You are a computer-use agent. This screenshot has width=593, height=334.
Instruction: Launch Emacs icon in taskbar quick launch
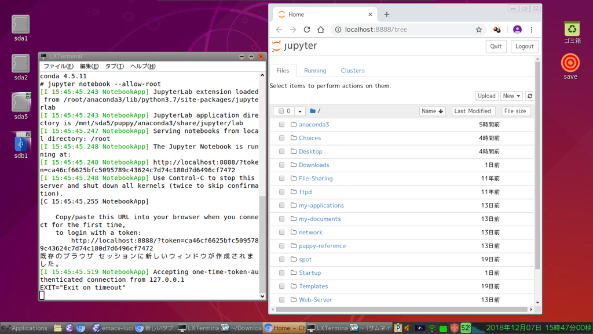pyautogui.click(x=69, y=328)
